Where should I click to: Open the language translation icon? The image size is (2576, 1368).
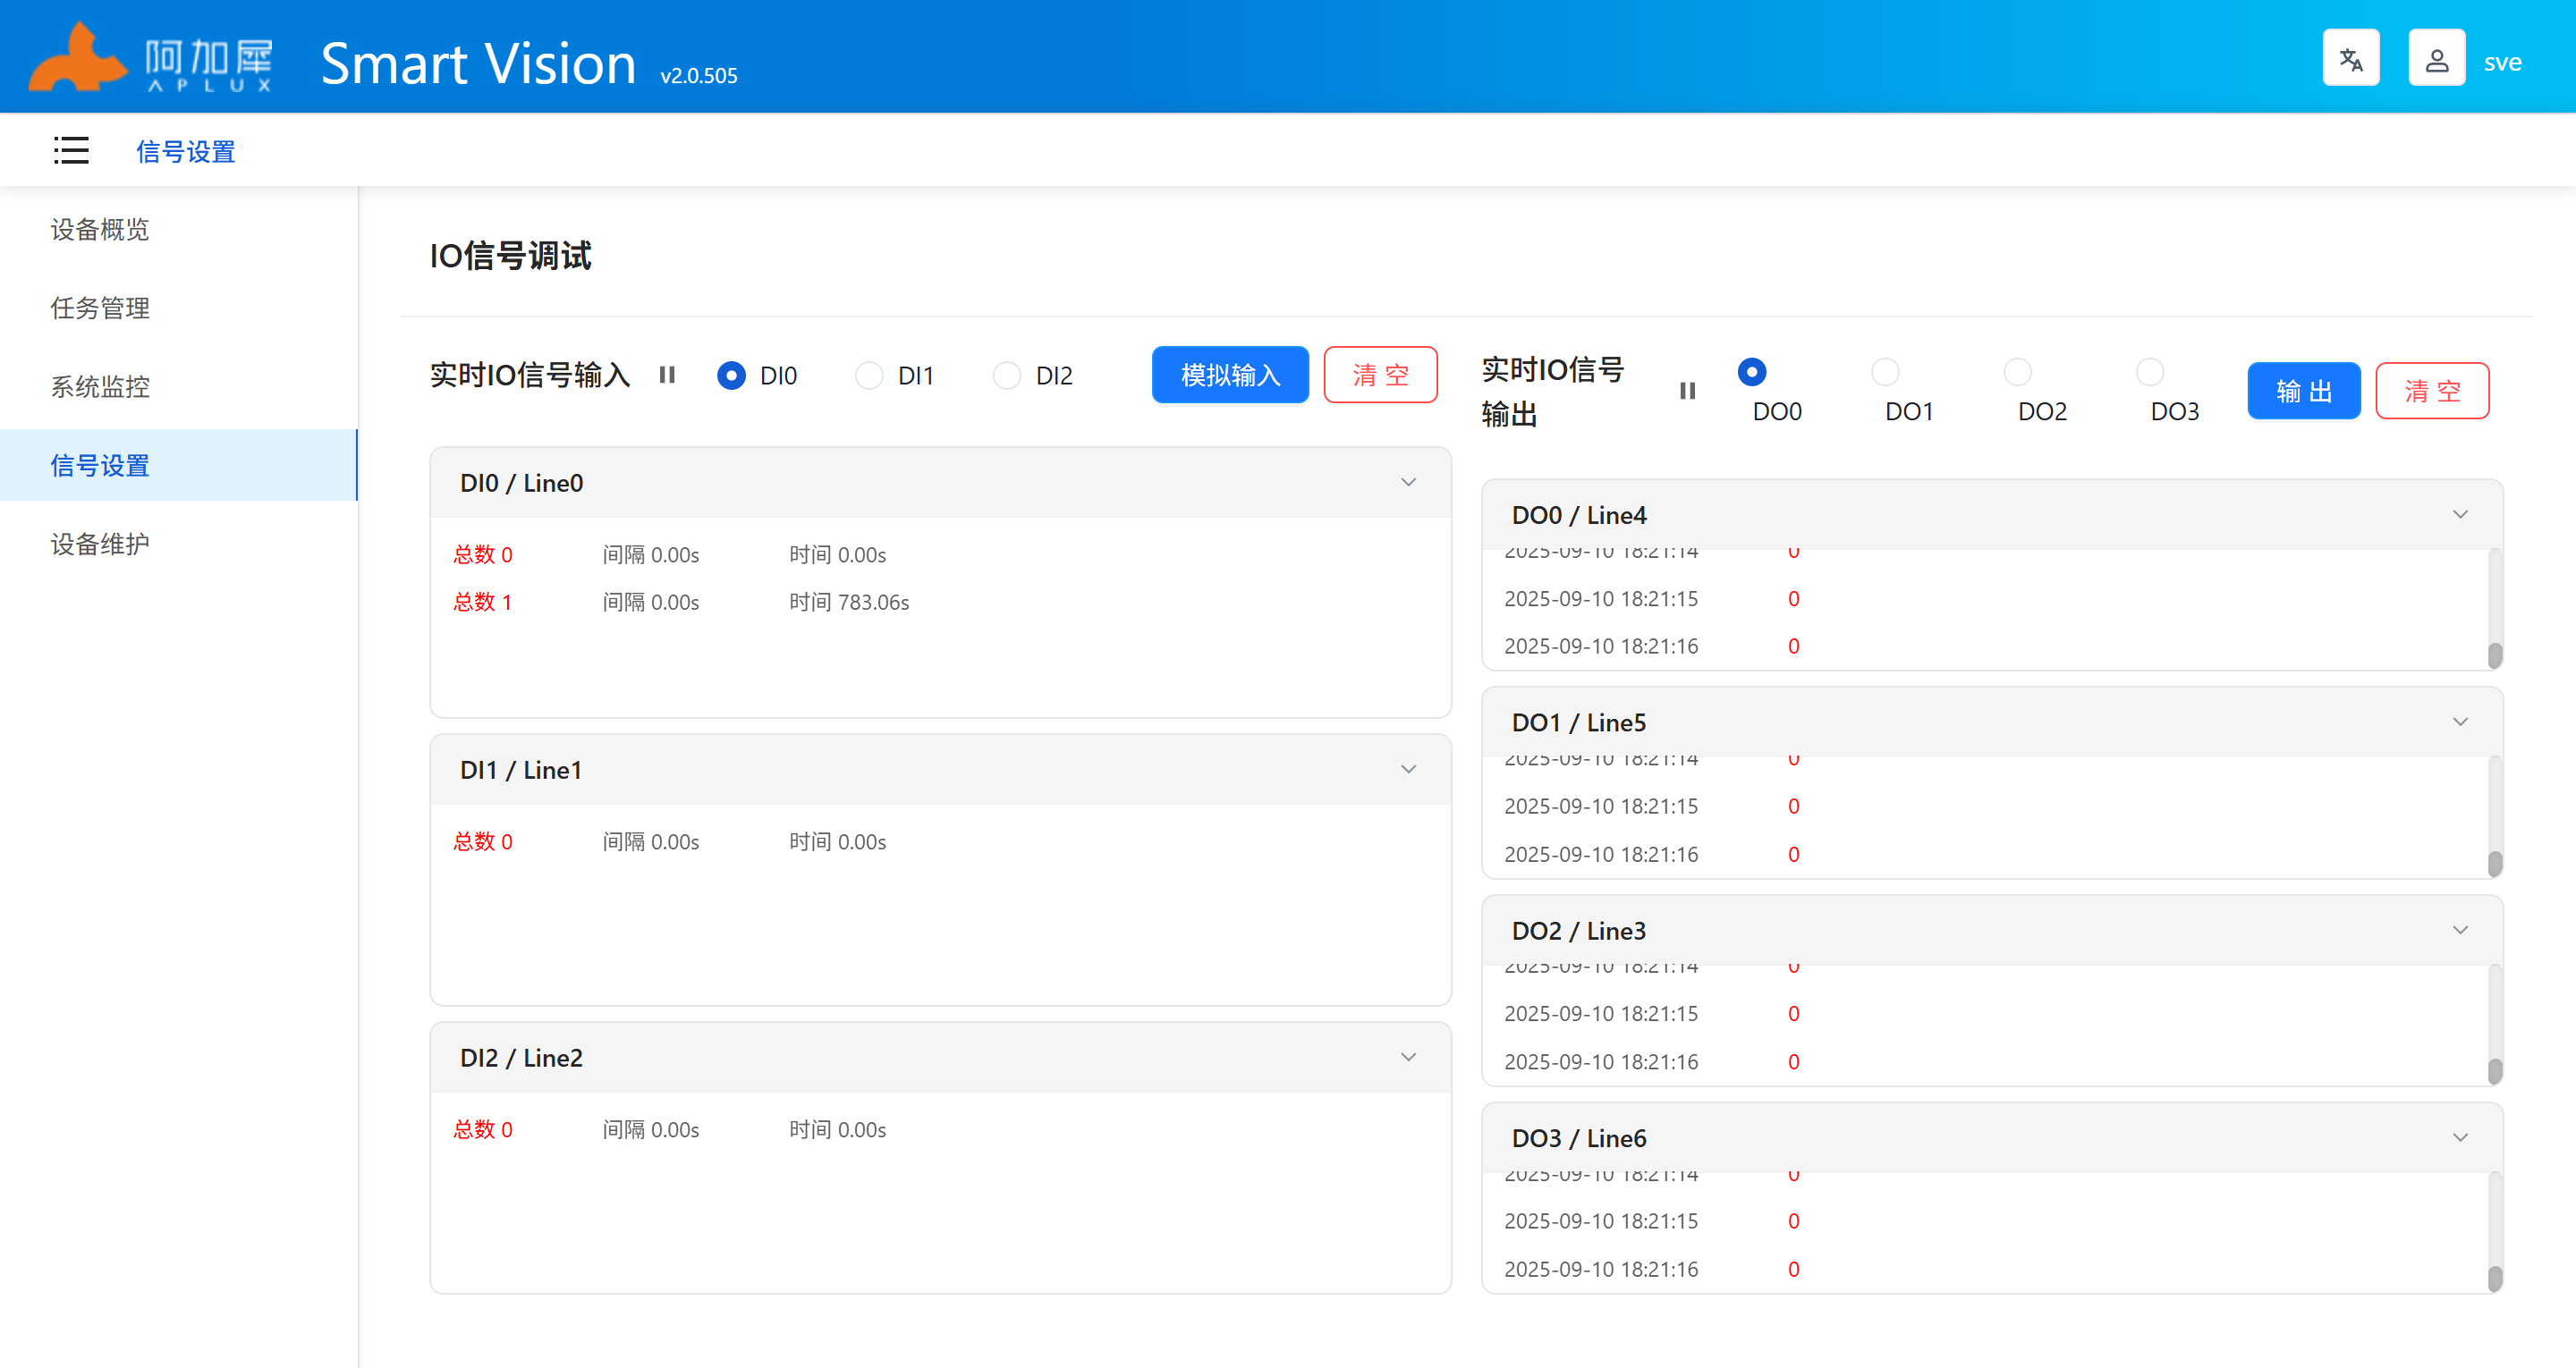2350,60
